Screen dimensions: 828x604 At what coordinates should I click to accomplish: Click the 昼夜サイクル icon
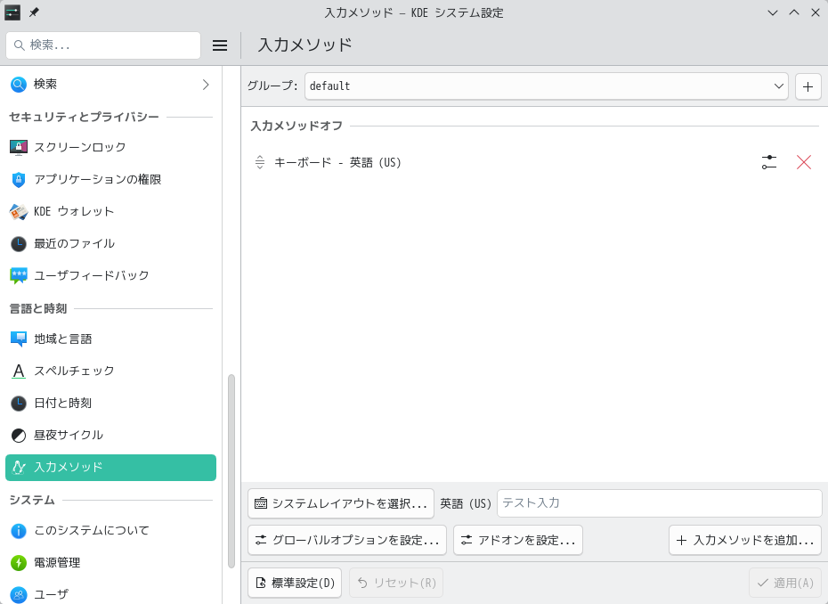tap(19, 436)
